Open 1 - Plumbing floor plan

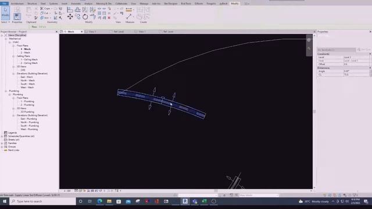(x=27, y=102)
